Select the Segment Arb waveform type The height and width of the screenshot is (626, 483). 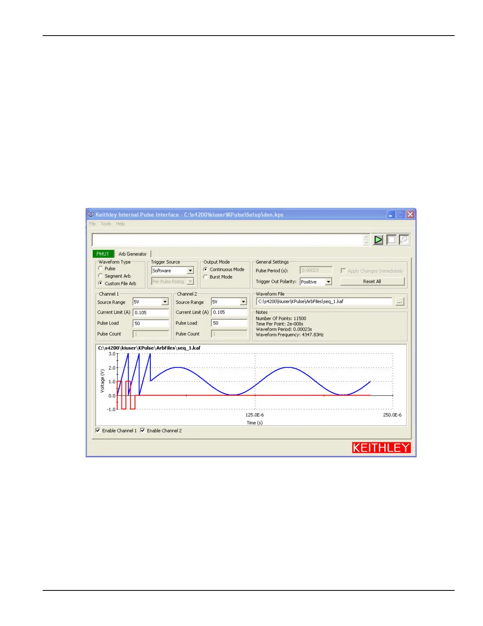101,276
